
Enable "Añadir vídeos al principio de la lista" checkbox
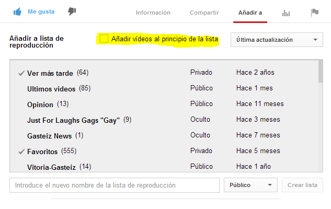click(104, 39)
